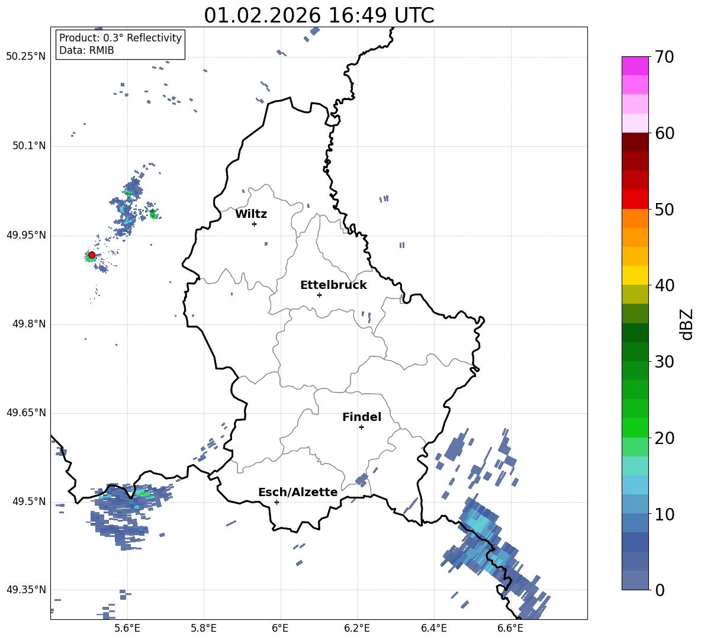Click the light green swatch just below 20 dBZ

coord(635,447)
